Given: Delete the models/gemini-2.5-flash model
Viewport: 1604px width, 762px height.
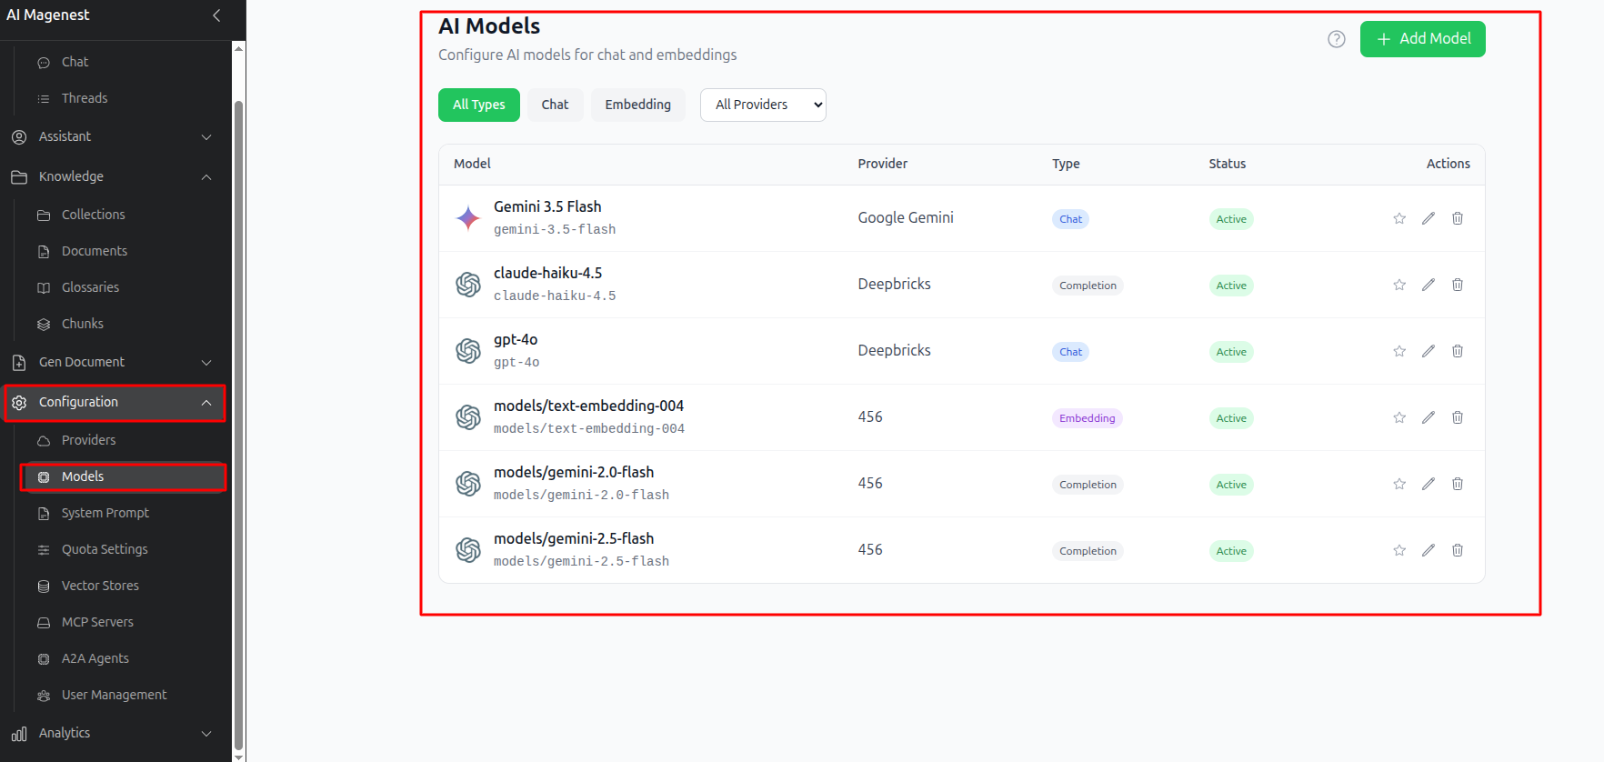Looking at the screenshot, I should [x=1458, y=550].
